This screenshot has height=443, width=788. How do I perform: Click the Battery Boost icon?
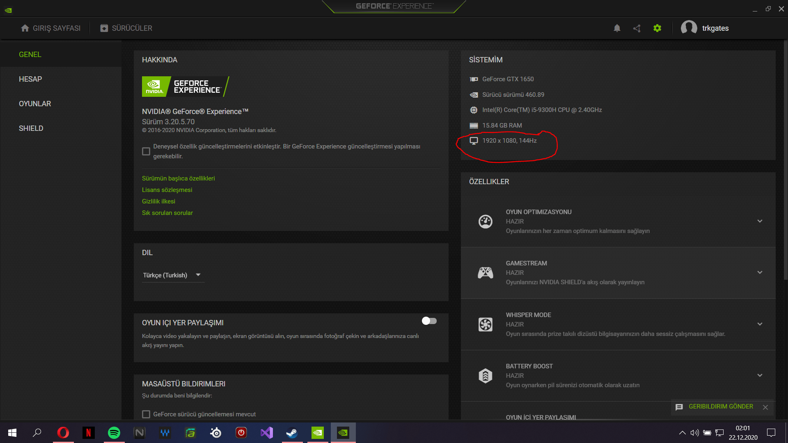point(485,375)
